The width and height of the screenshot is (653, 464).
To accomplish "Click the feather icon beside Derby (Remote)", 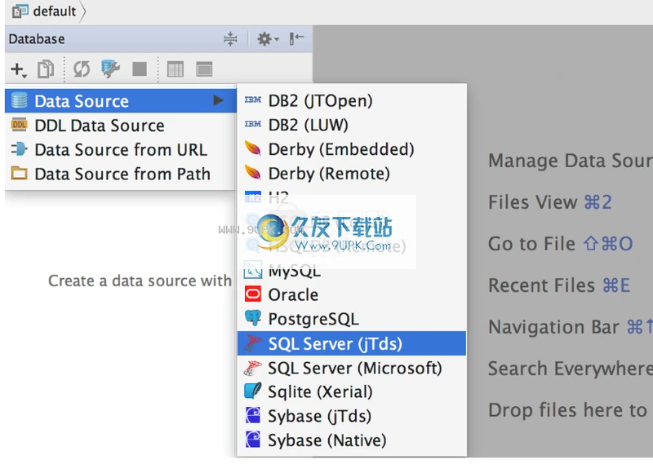I will click(x=253, y=172).
